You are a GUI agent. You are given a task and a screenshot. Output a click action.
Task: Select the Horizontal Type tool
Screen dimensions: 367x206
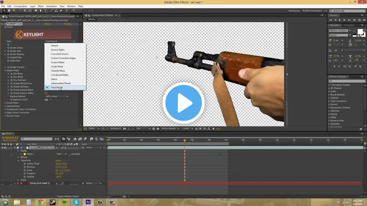[45, 11]
